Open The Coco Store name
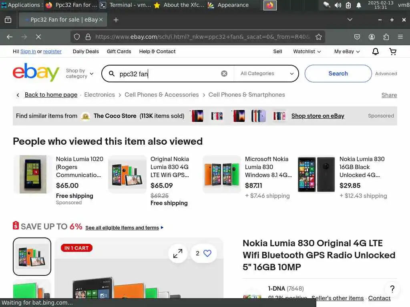Viewport: 410px width, 307px height. [115, 116]
